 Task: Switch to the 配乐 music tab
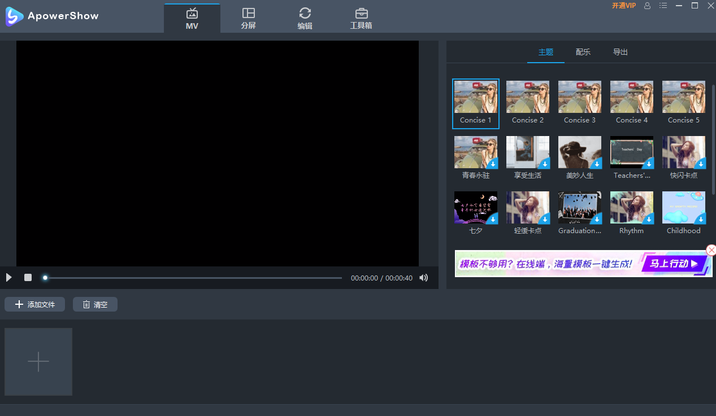583,51
